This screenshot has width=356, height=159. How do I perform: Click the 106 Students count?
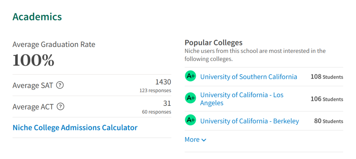click(x=327, y=99)
